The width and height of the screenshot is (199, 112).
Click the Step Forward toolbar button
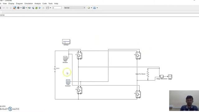(x=40, y=8)
